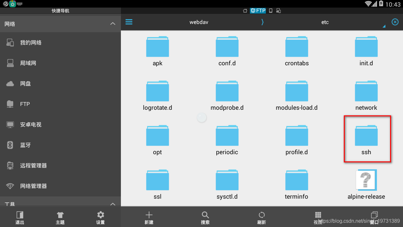Open the terminfo folder

(x=297, y=184)
